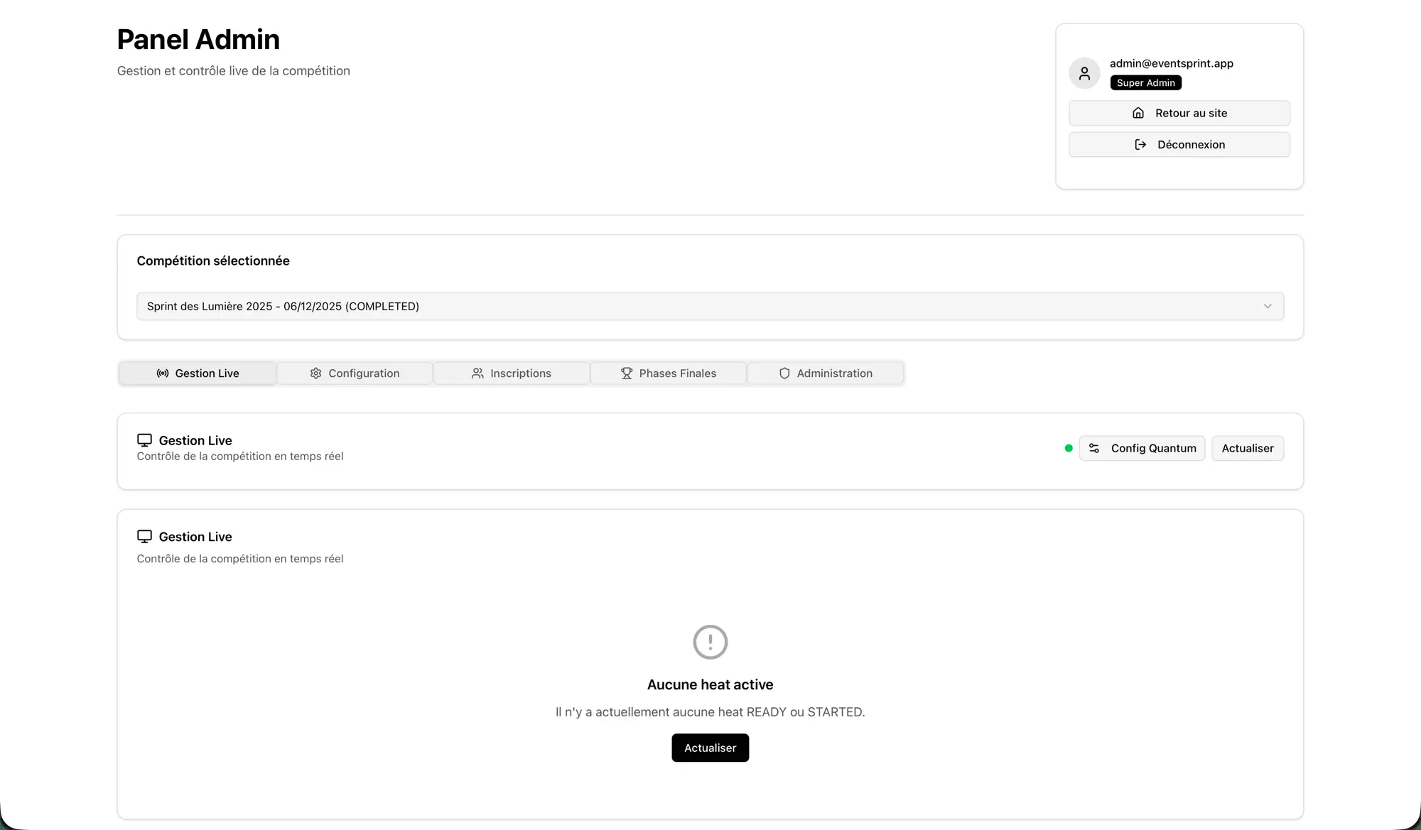
Task: Click the monitor icon in upper Gestion Live card
Action: pos(144,440)
